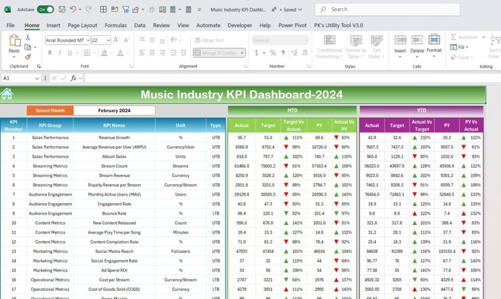This screenshot has height=299, width=501.
Task: Click the Format cells icon
Action: pos(434,40)
